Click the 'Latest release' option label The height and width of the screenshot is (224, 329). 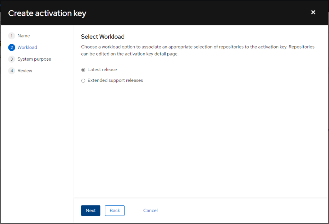coord(102,70)
